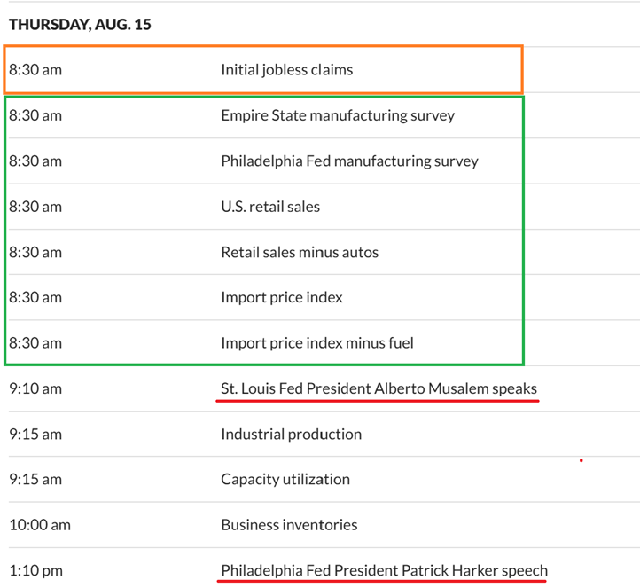Screen dimensions: 640x588
Task: Select the time next to U.S. retail sales
Action: point(35,207)
